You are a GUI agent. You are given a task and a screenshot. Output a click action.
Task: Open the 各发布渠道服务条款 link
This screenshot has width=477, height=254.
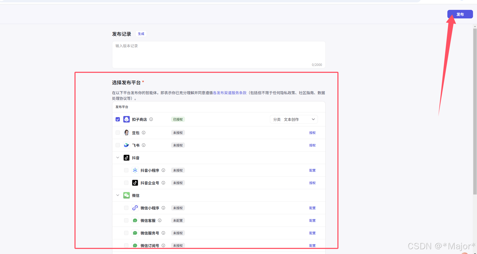(230, 93)
